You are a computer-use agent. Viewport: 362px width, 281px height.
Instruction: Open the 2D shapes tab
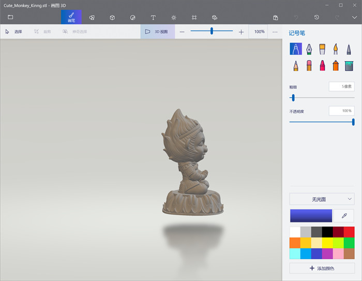92,18
